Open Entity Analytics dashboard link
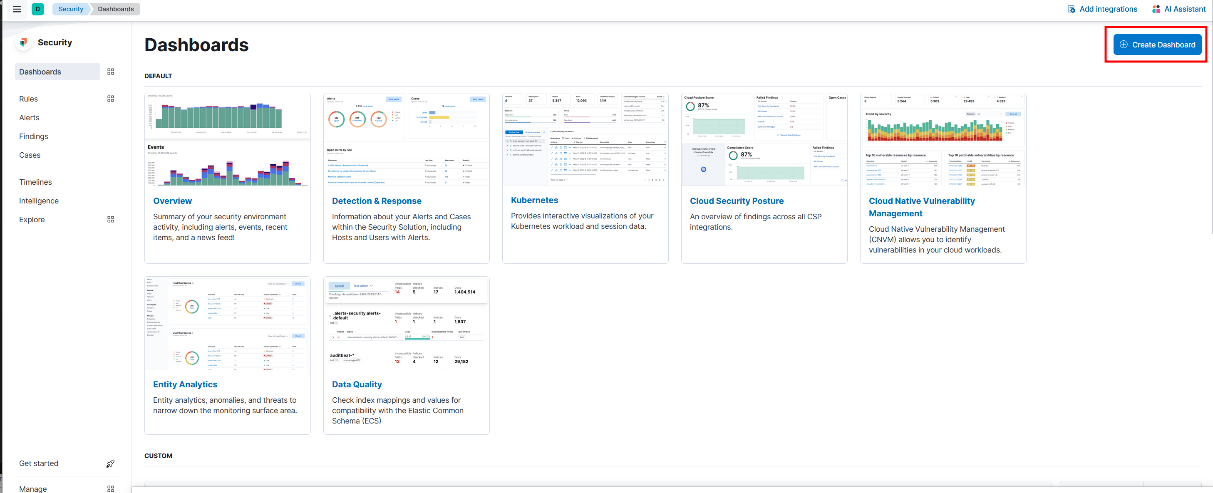The width and height of the screenshot is (1213, 493). [185, 384]
